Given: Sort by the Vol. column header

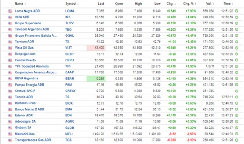Looking at the screenshot, I should pos(209,4).
